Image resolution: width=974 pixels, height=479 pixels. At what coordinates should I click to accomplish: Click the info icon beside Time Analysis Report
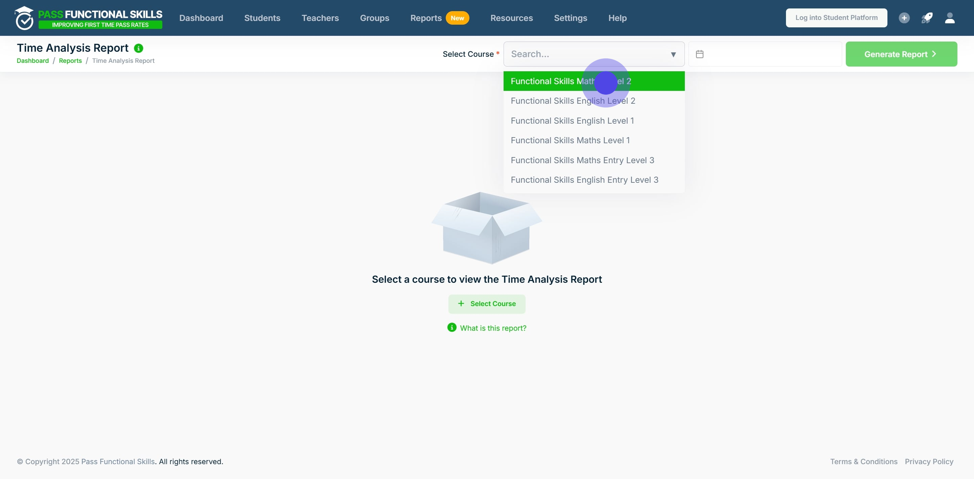[x=138, y=48]
